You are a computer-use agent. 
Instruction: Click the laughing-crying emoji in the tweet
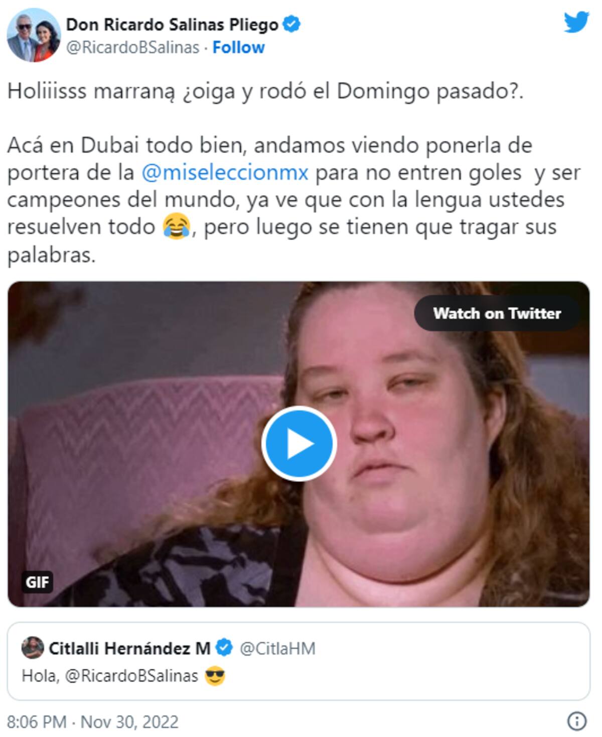click(176, 226)
